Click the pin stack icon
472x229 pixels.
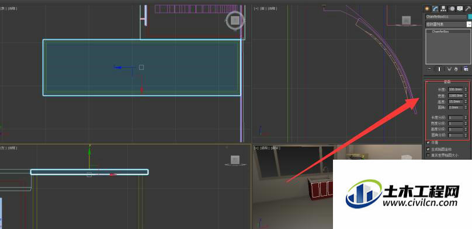click(429, 69)
